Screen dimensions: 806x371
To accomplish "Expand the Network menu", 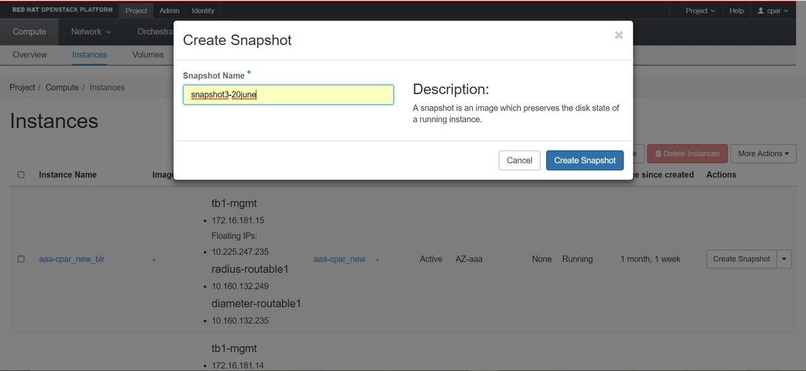I will click(x=91, y=32).
